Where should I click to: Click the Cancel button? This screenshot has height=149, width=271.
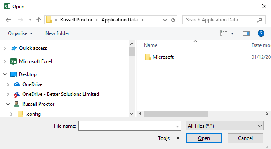(245, 138)
